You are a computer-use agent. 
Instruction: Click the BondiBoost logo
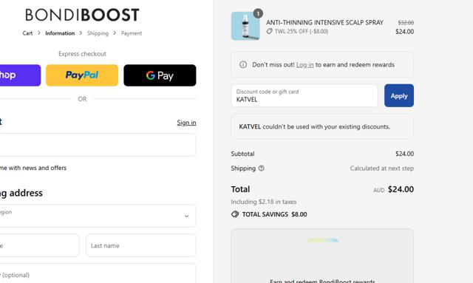click(82, 15)
